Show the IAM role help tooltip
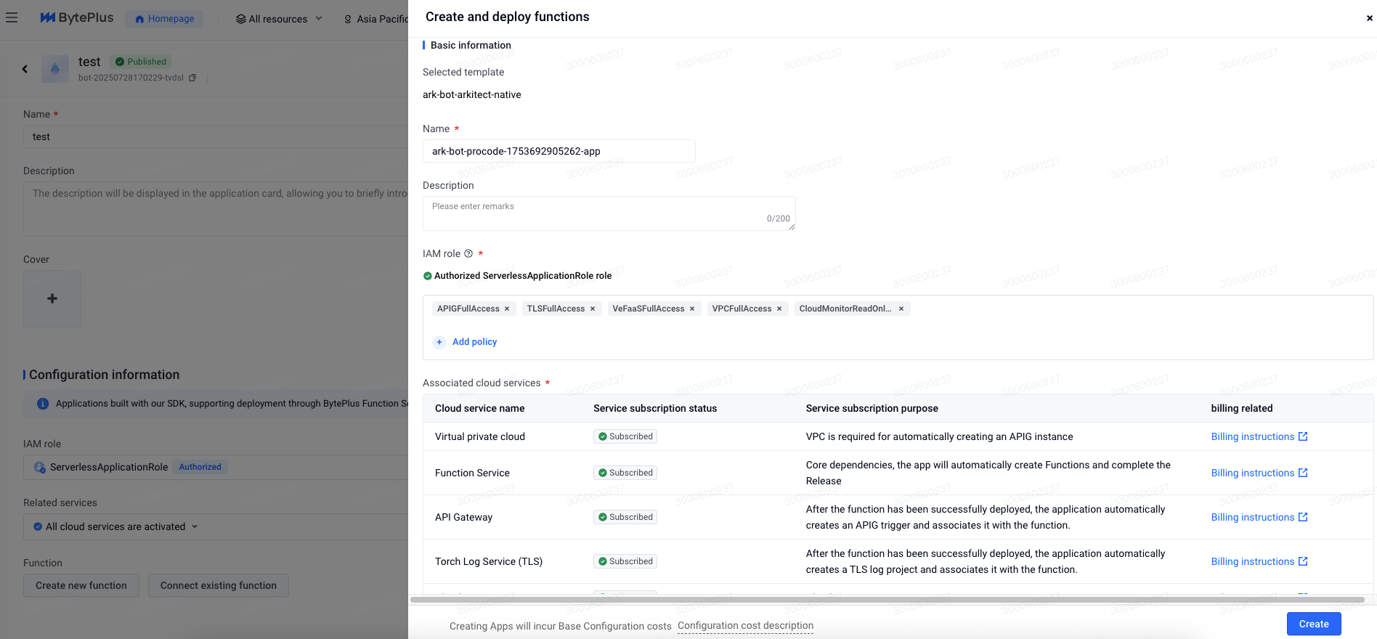The width and height of the screenshot is (1377, 639). coord(468,253)
